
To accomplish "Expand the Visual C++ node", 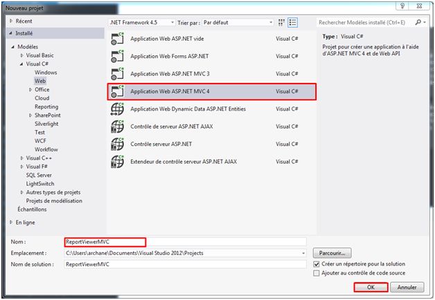I will [x=21, y=158].
